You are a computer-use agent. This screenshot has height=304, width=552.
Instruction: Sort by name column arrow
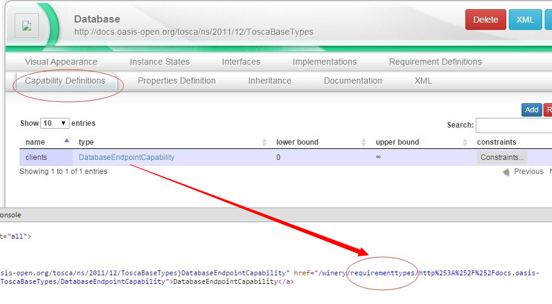pyautogui.click(x=66, y=142)
